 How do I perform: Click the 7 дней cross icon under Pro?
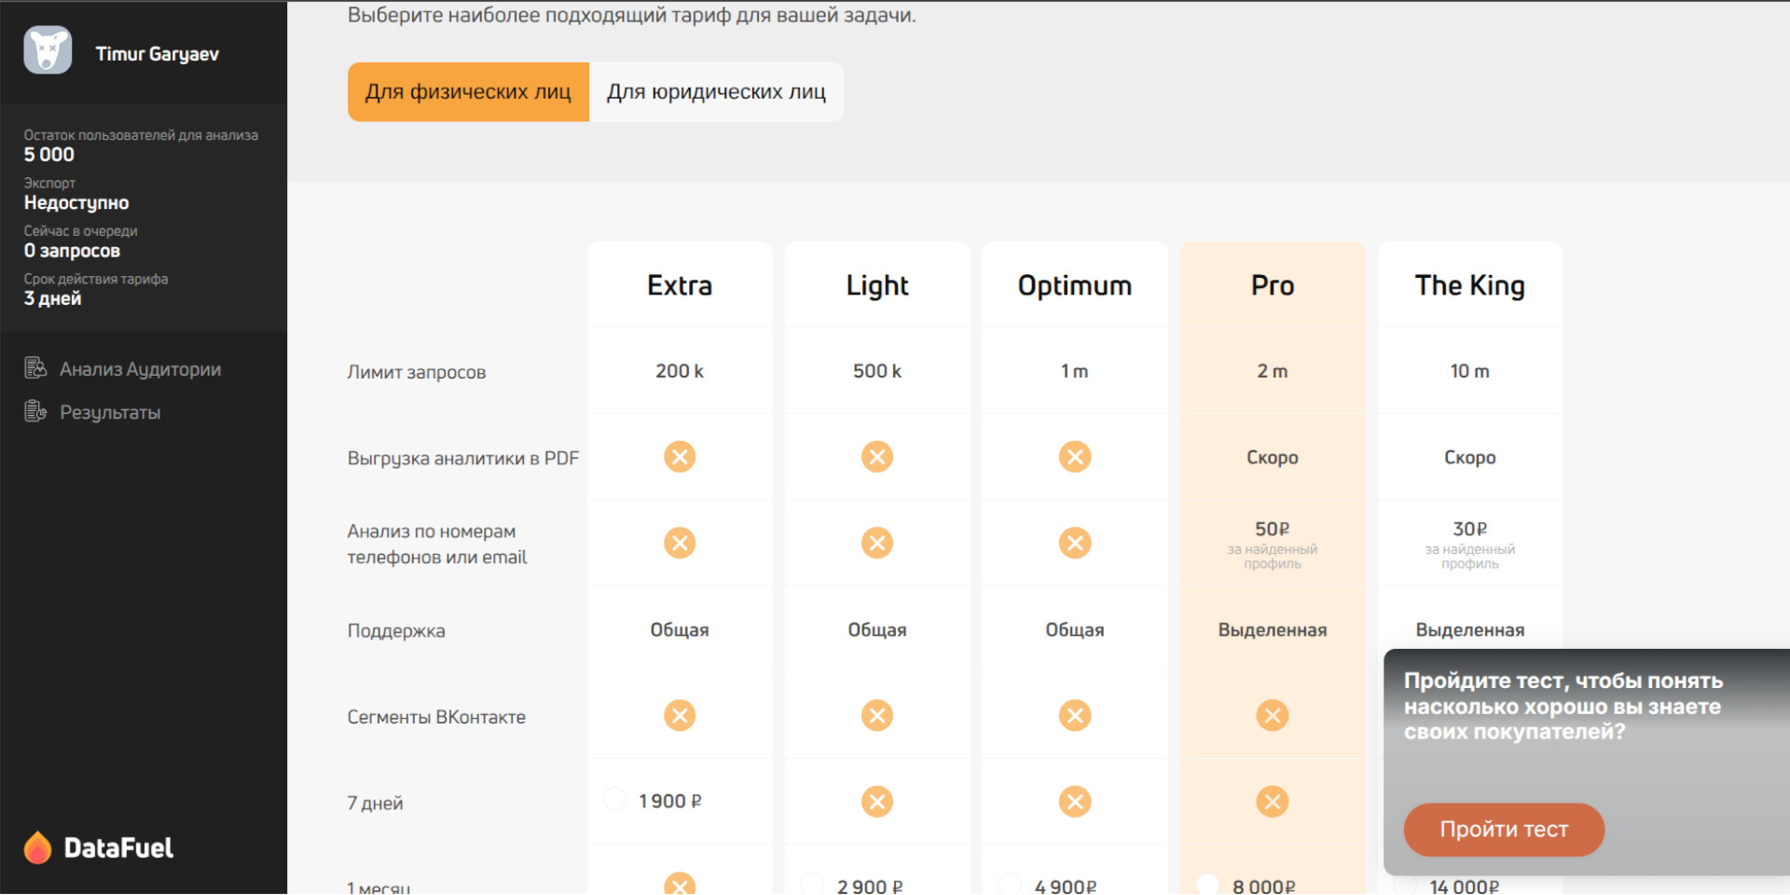1272,802
